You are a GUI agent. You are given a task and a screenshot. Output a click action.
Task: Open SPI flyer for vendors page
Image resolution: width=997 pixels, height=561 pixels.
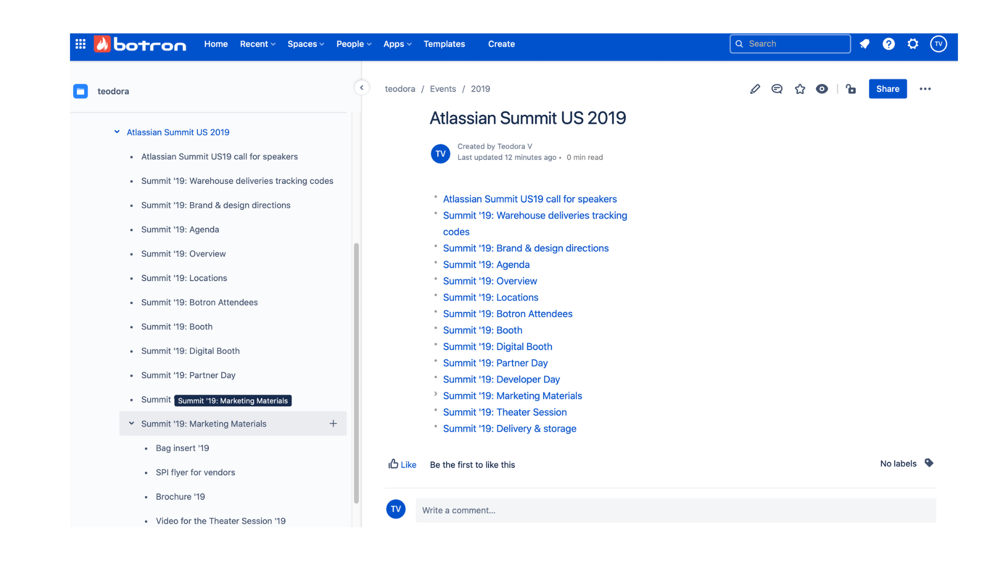coord(195,472)
